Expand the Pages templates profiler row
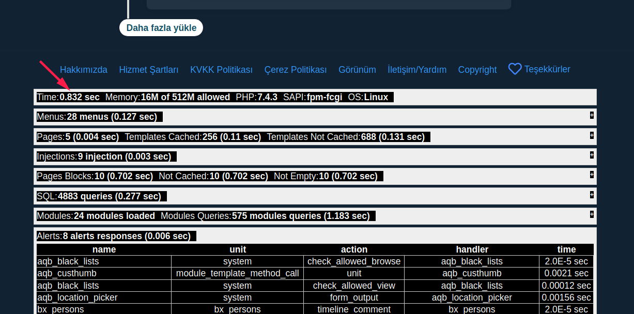This screenshot has height=314, width=634. pyautogui.click(x=592, y=135)
